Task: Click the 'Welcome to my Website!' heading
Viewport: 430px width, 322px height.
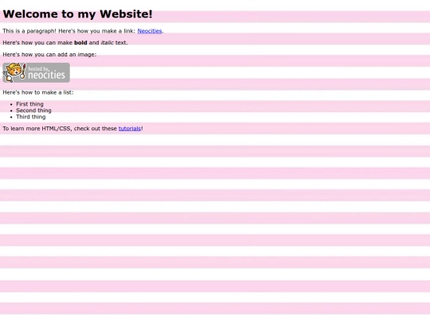Action: 77,14
